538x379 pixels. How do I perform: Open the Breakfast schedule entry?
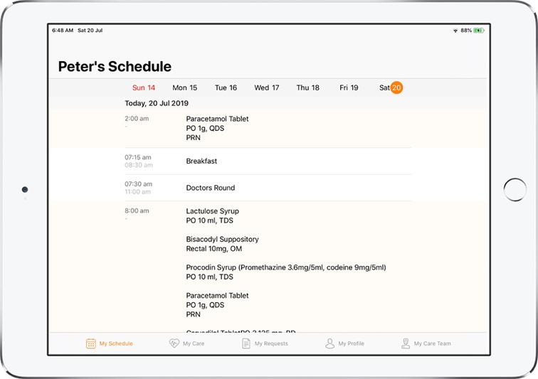pos(268,161)
